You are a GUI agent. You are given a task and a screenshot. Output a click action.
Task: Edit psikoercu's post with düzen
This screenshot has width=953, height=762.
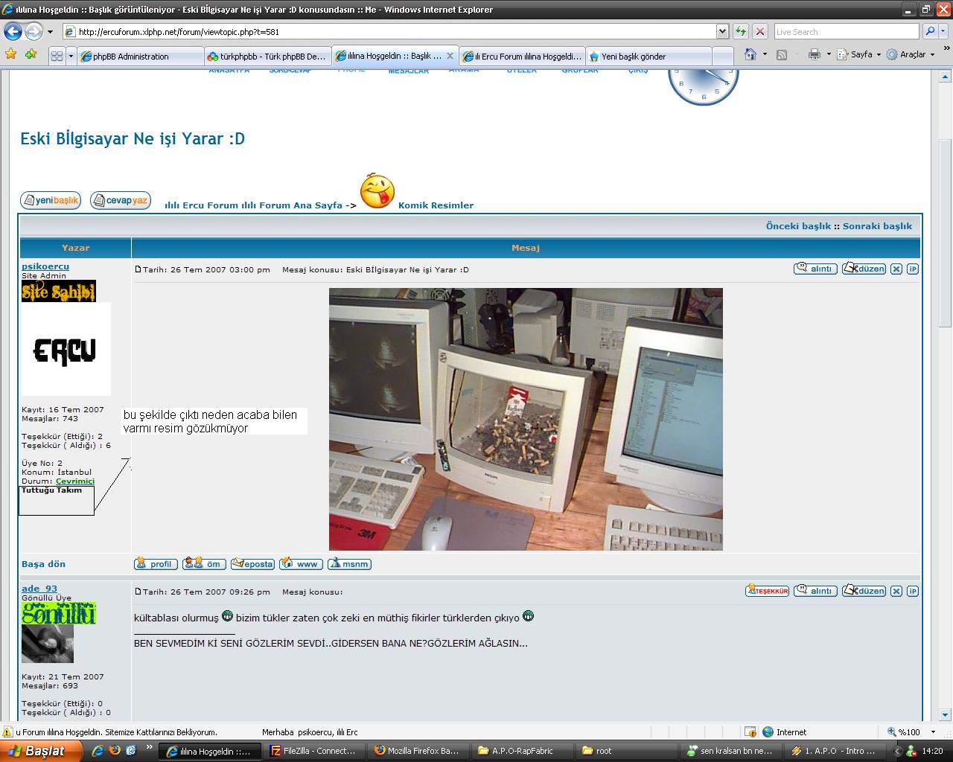click(x=864, y=269)
